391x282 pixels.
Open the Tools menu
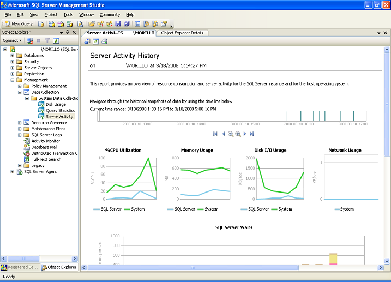(68, 15)
